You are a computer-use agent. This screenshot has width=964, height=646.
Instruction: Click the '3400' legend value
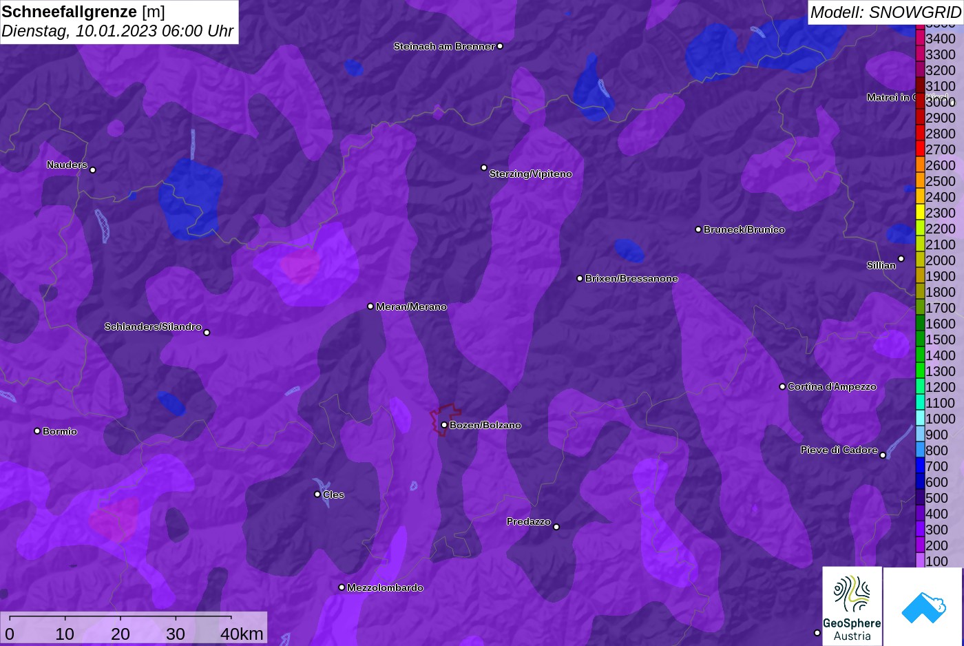tap(941, 39)
